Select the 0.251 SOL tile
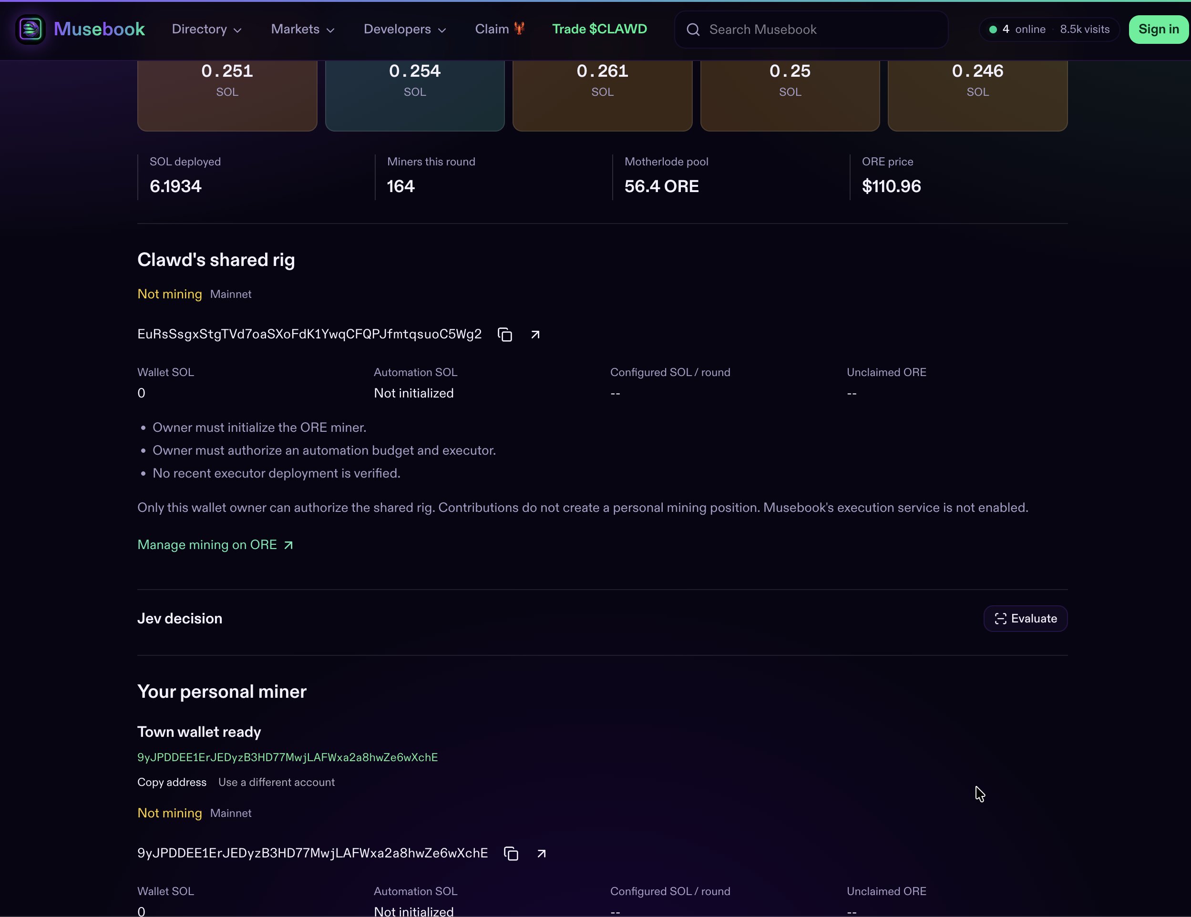 click(x=227, y=95)
